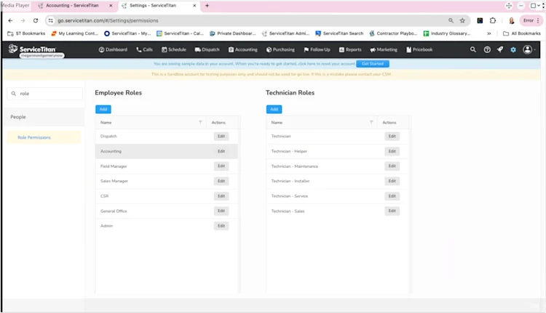Click the ServiceTitan logo
This screenshot has width=546, height=313.
32,49
